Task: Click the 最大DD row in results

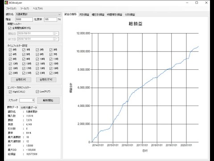Action: pos(22,150)
